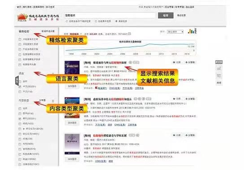Collapse the 内容类型 section with chevron
This screenshot has height=170, width=246.
pos(53,101)
